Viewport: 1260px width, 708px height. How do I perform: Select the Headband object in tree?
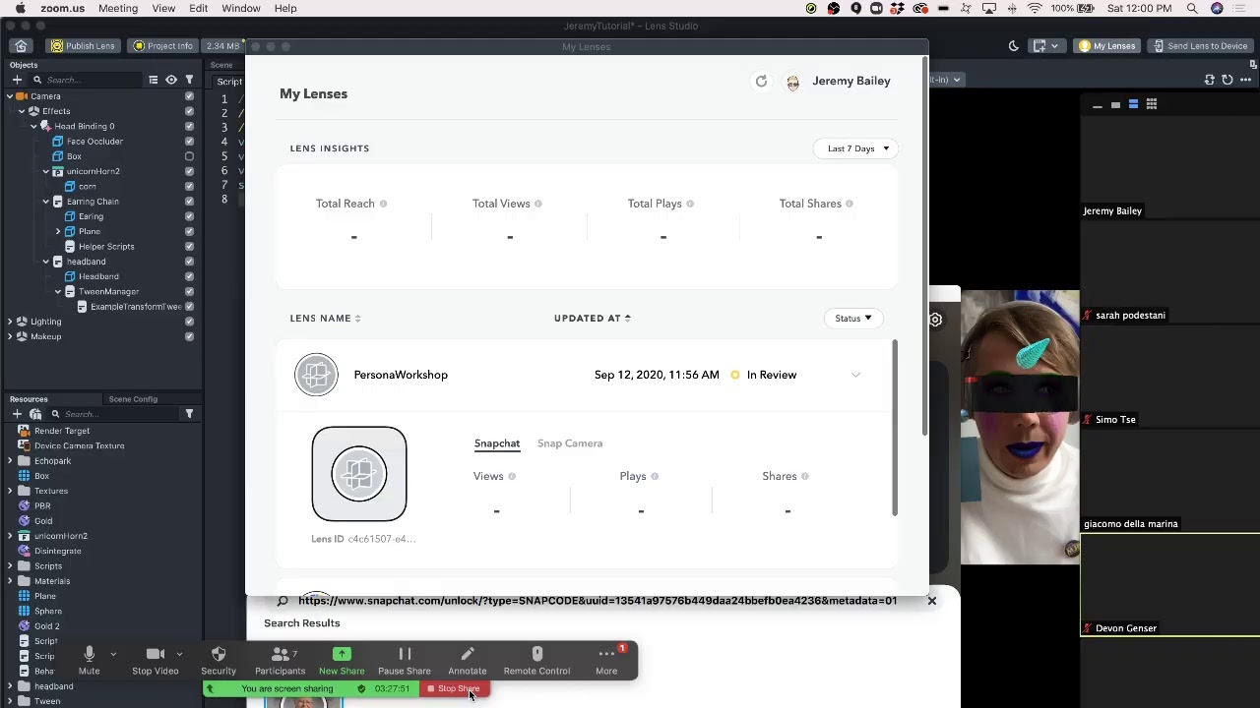98,276
